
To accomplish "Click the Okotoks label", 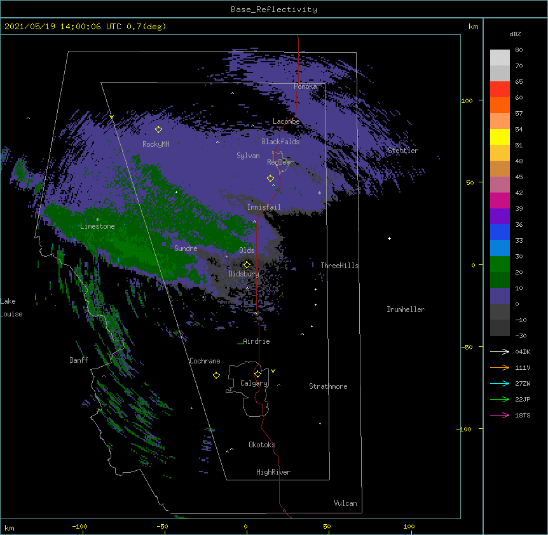I will point(262,445).
